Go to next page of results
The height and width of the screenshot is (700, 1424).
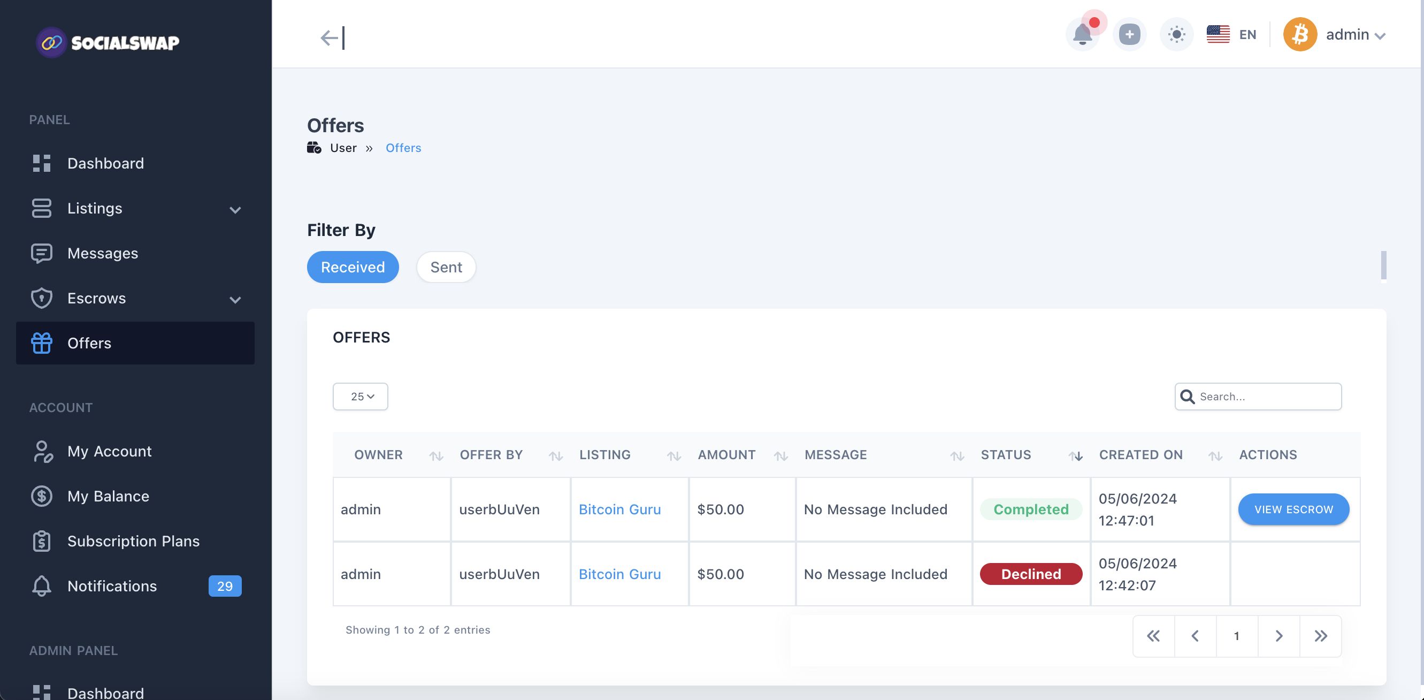[1278, 636]
